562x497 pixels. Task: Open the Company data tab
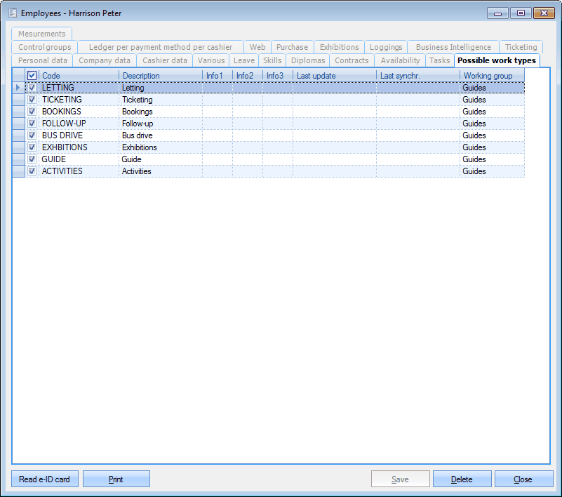[104, 60]
